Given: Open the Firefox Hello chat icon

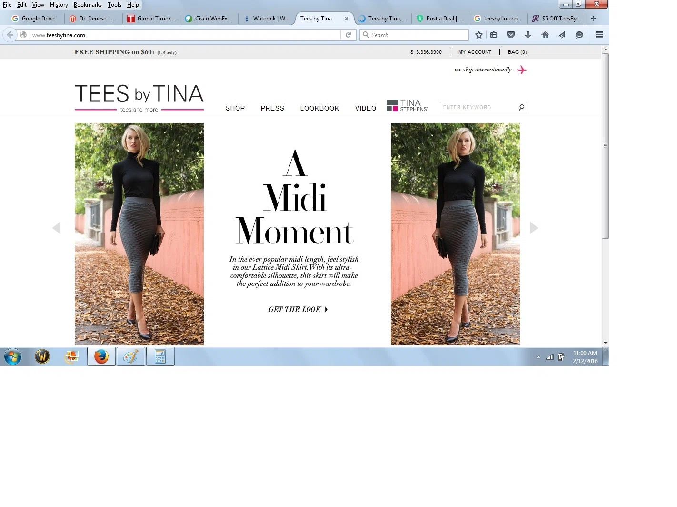Looking at the screenshot, I should tap(579, 35).
